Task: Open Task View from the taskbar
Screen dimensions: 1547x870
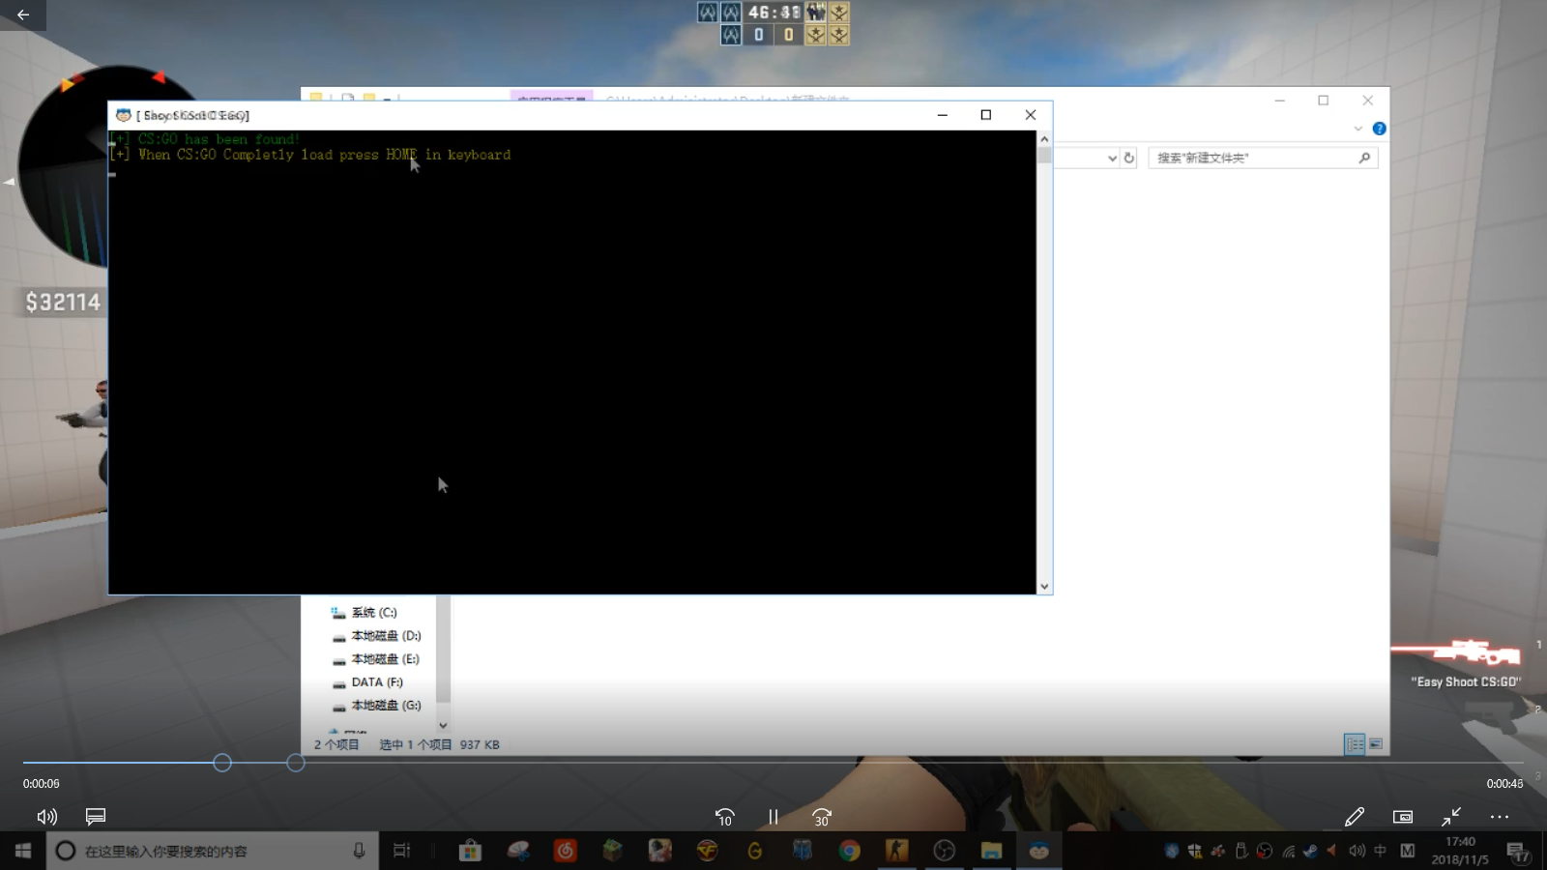Action: tap(401, 851)
